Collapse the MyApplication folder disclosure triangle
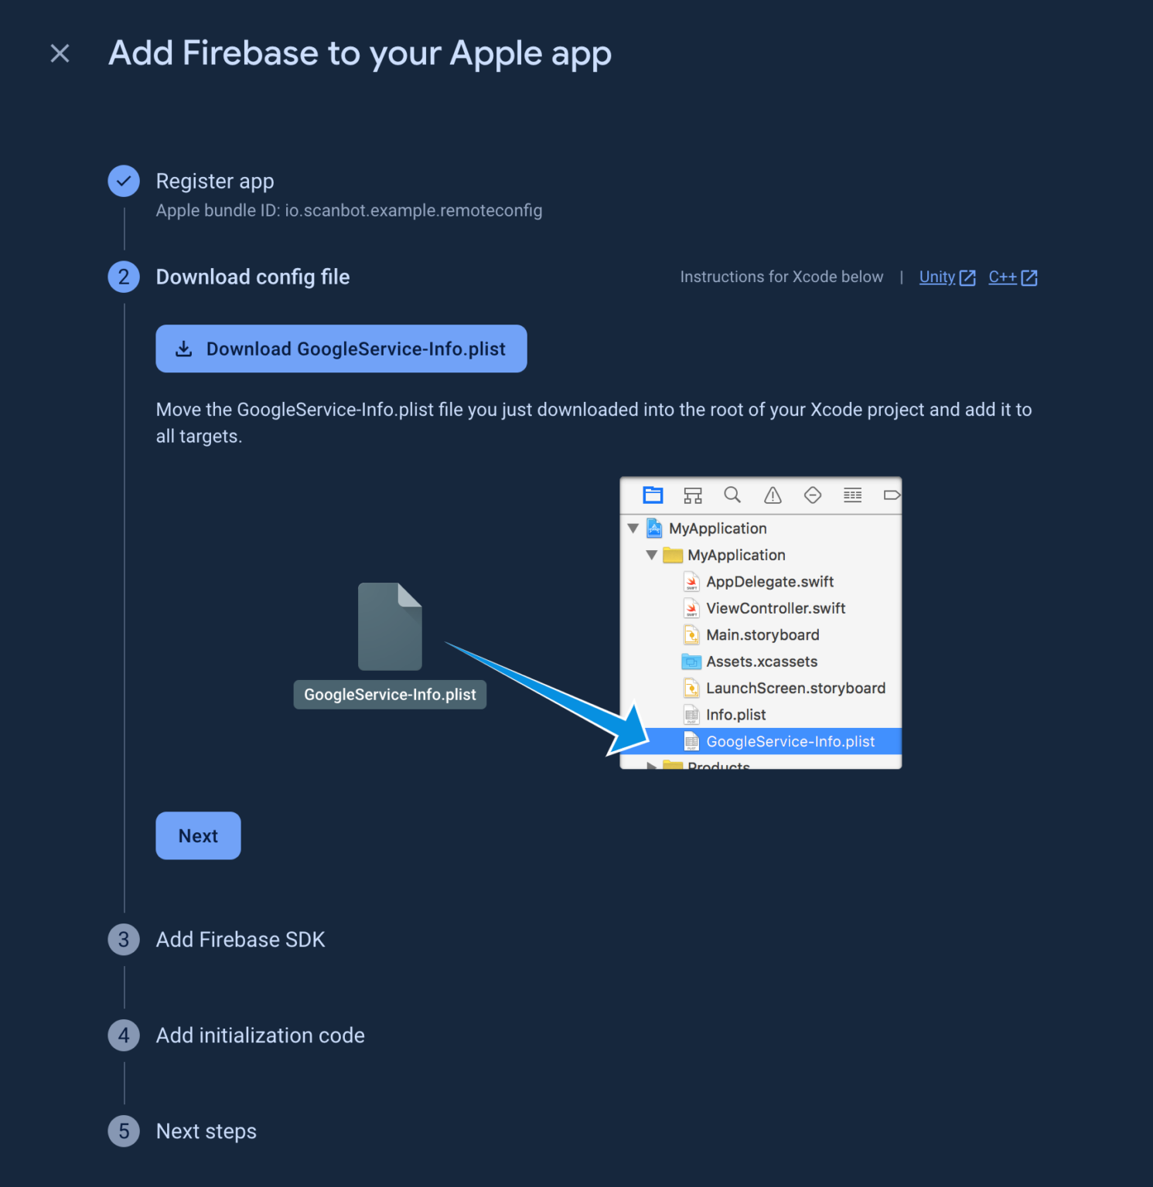The height and width of the screenshot is (1187, 1153). tap(652, 555)
